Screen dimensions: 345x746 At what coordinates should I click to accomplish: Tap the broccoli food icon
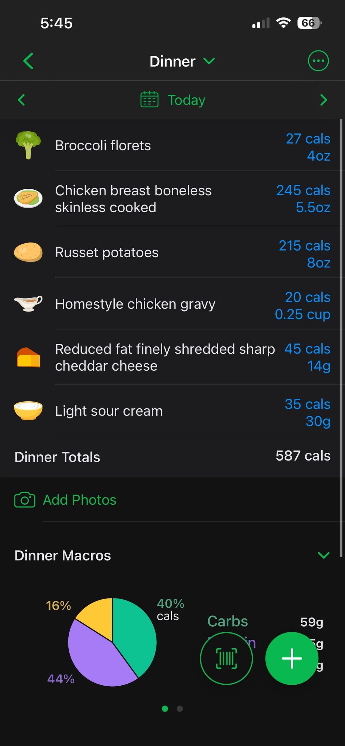[x=28, y=145]
